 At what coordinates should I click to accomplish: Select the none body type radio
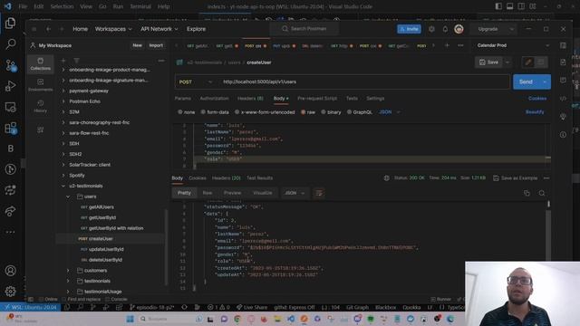point(180,112)
